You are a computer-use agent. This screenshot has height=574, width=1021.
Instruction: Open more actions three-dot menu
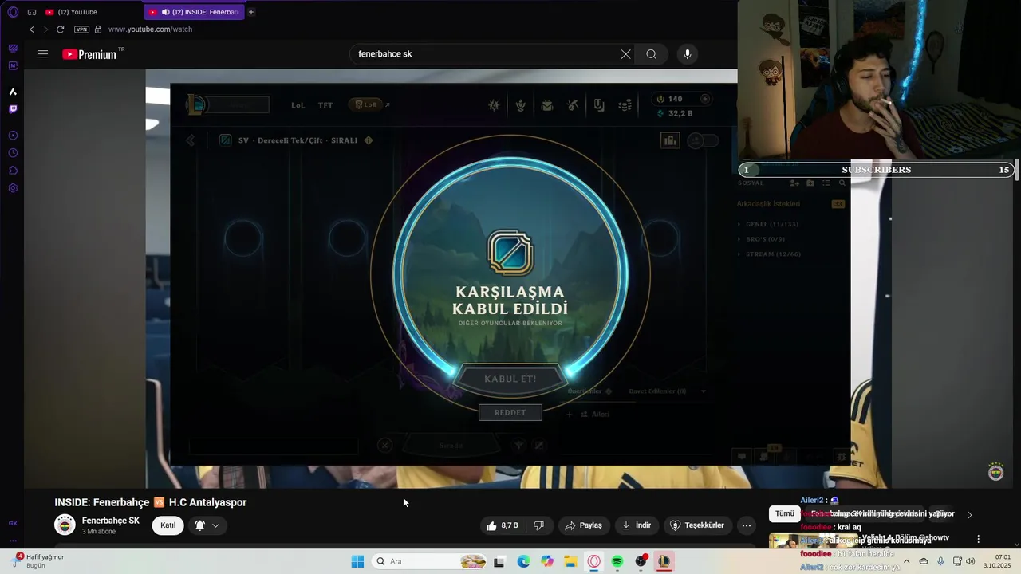point(747,525)
